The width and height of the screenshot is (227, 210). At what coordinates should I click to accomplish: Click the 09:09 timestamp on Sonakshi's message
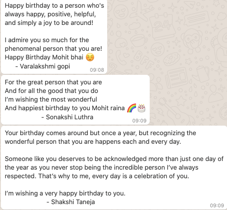click(x=139, y=121)
